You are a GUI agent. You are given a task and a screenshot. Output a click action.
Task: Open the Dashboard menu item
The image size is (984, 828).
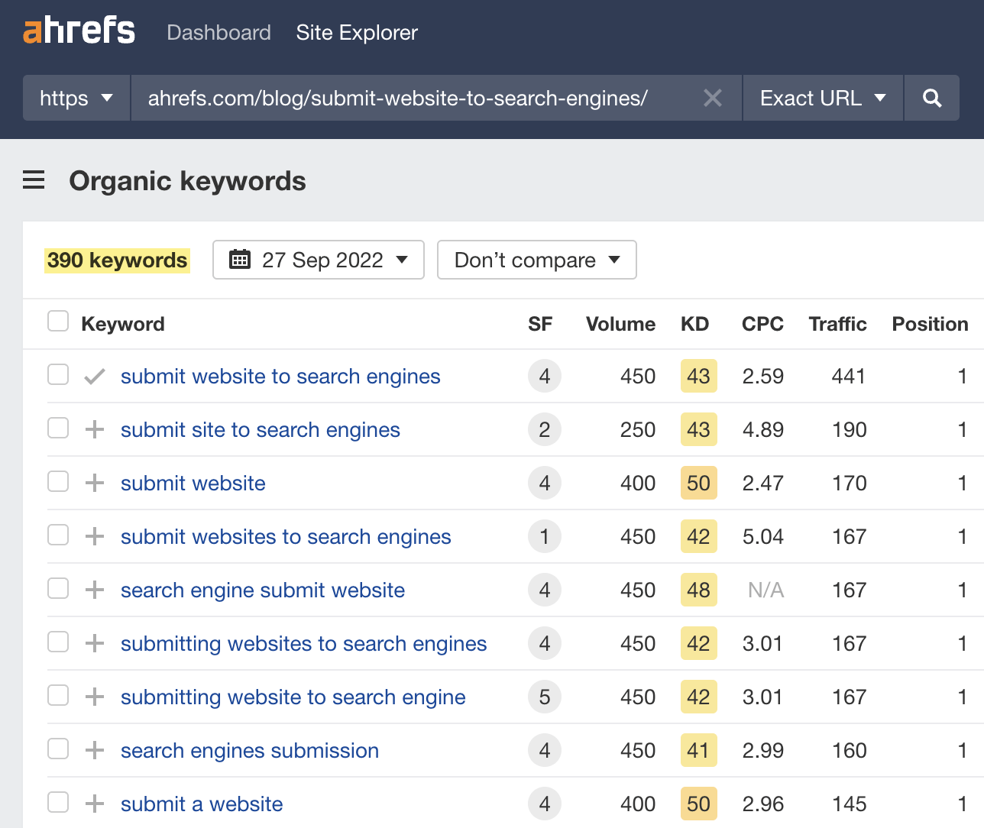[x=218, y=32]
